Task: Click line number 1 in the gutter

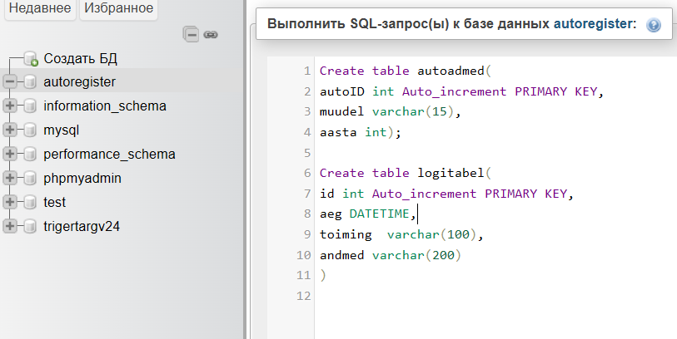Action: [307, 71]
